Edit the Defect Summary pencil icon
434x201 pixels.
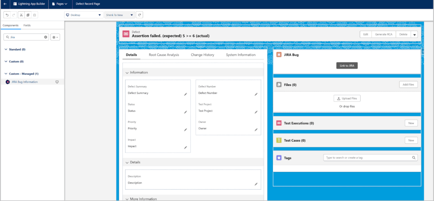pos(185,94)
